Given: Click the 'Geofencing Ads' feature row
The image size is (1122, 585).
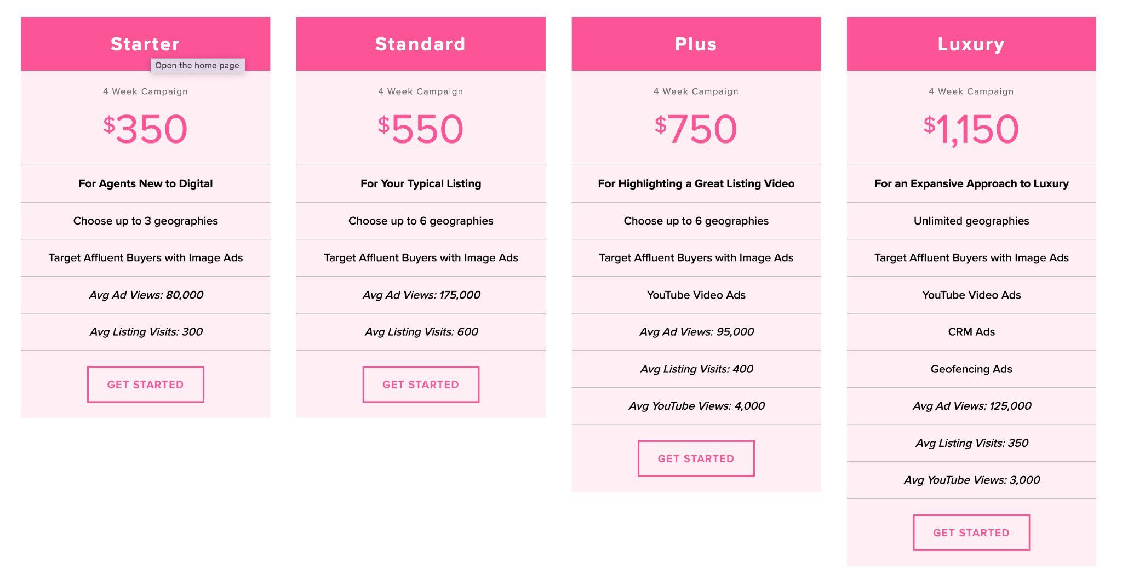Looking at the screenshot, I should [x=971, y=369].
